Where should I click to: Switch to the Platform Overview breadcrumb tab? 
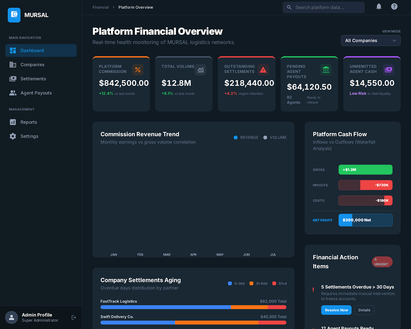135,7
